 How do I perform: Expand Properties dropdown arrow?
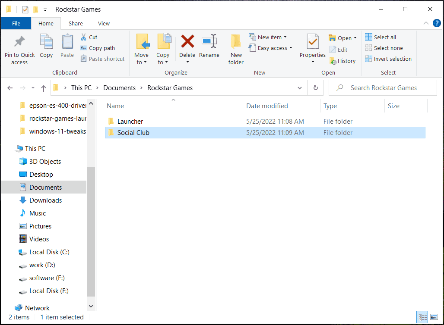313,62
